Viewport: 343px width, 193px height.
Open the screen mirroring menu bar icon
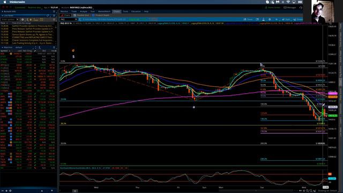(x=294, y=2)
